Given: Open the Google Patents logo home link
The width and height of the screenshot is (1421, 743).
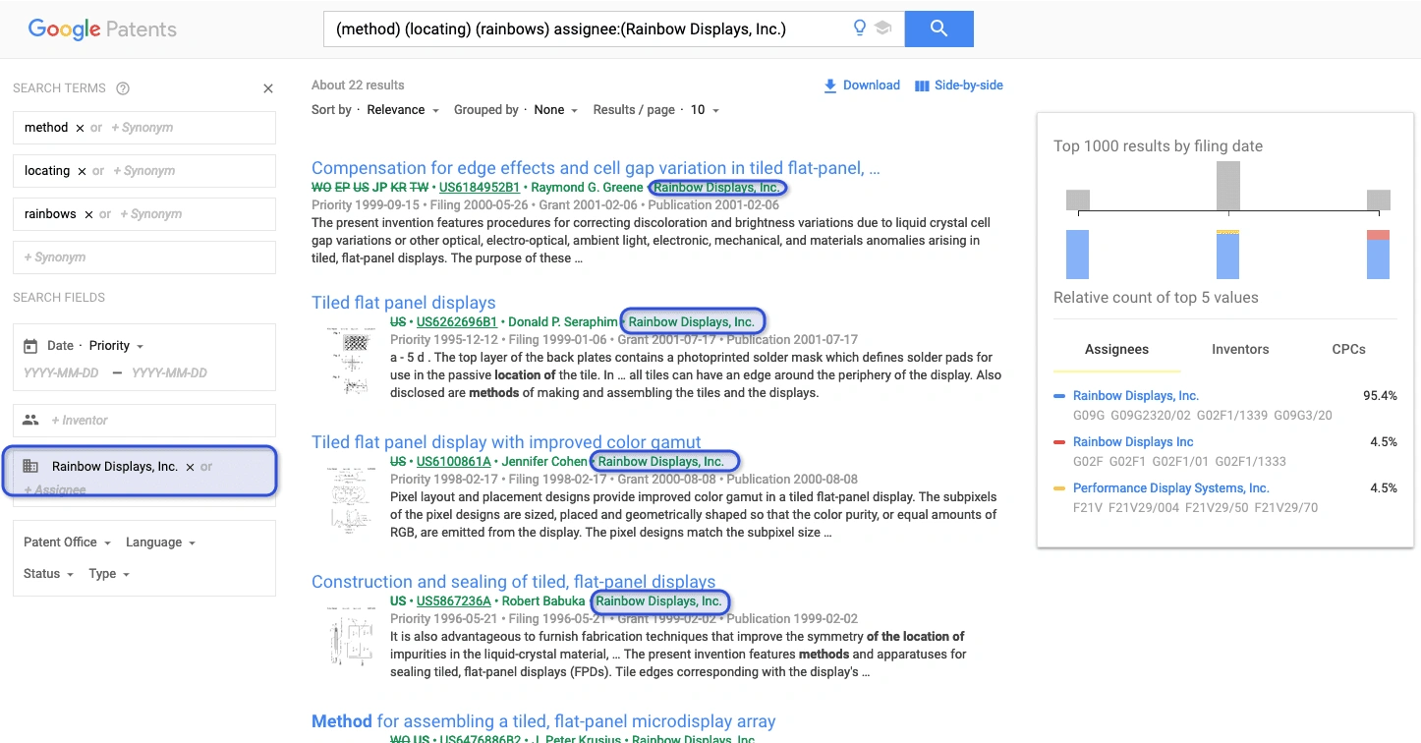Looking at the screenshot, I should pos(102,29).
